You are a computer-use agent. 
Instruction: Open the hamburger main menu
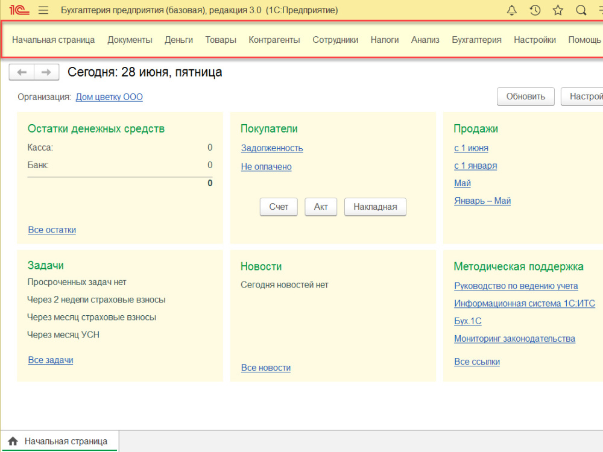click(43, 10)
